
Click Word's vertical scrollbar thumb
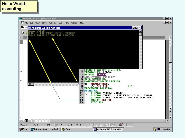click(x=171, y=55)
